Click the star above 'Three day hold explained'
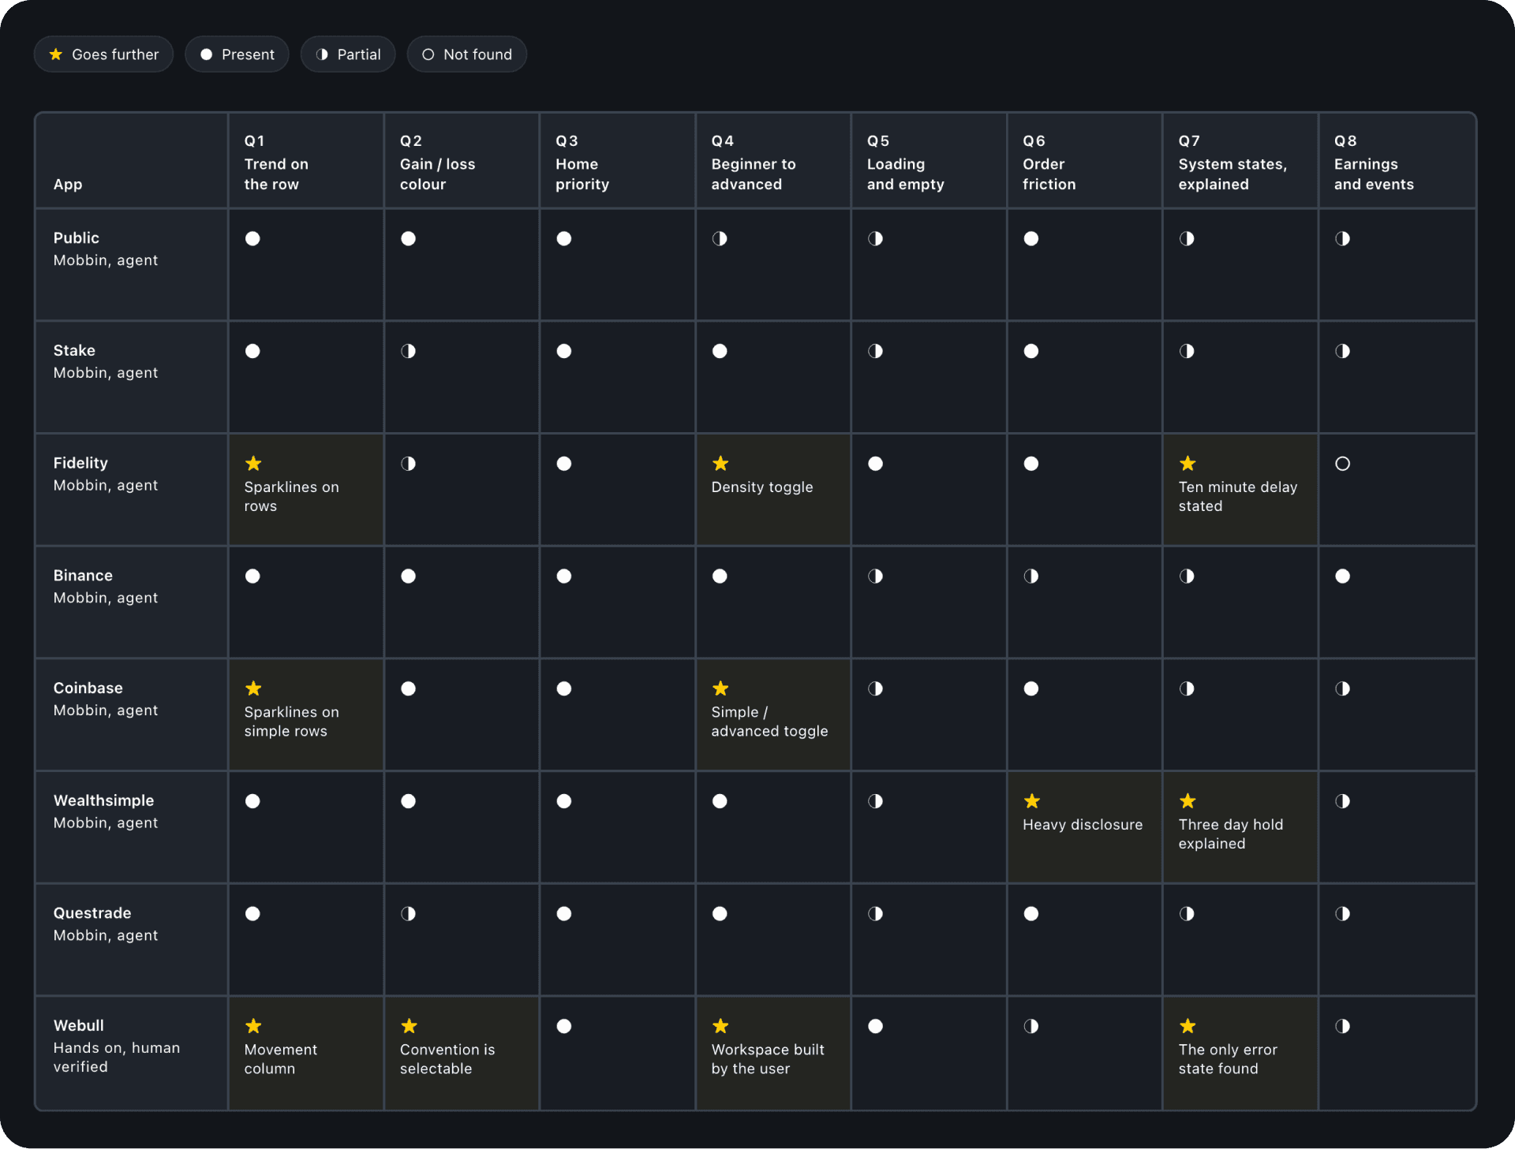Screen dimensions: 1515x1149 point(1188,801)
